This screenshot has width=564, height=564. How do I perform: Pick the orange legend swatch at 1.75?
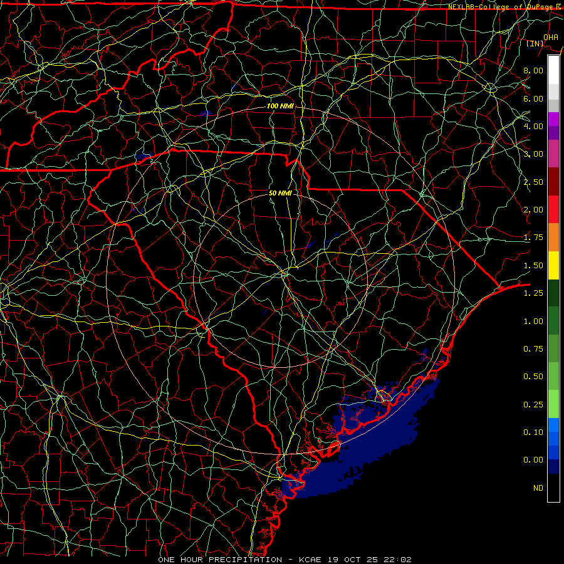tap(553, 238)
